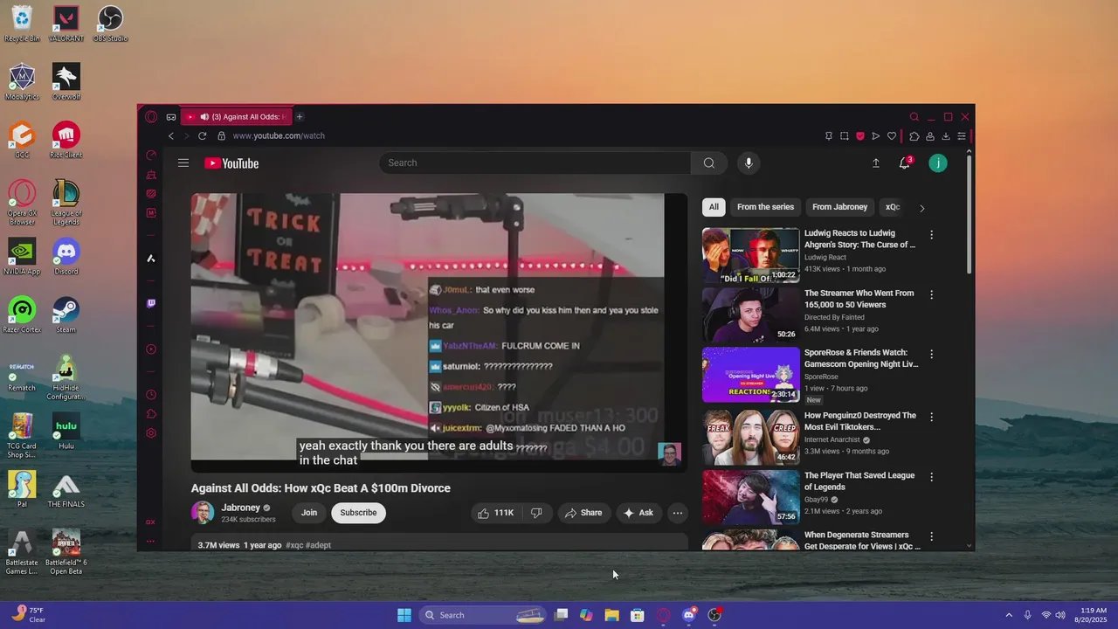Click the Flow send arrow in toolbar

tap(875, 136)
